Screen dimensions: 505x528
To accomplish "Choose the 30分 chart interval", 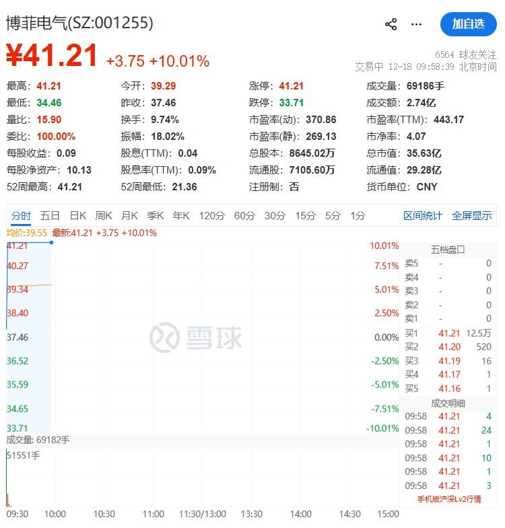I will point(275,216).
